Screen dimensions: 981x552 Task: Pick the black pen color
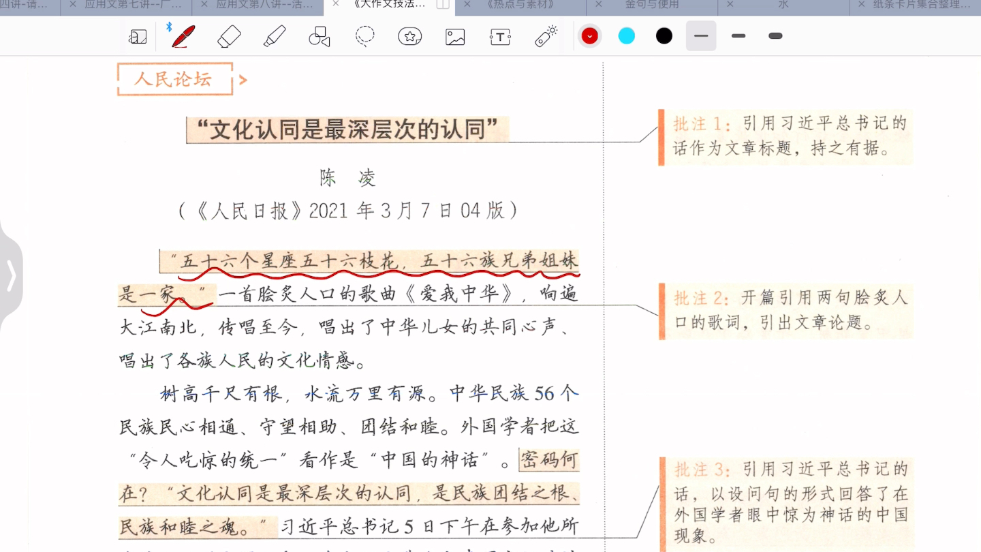pyautogui.click(x=664, y=36)
